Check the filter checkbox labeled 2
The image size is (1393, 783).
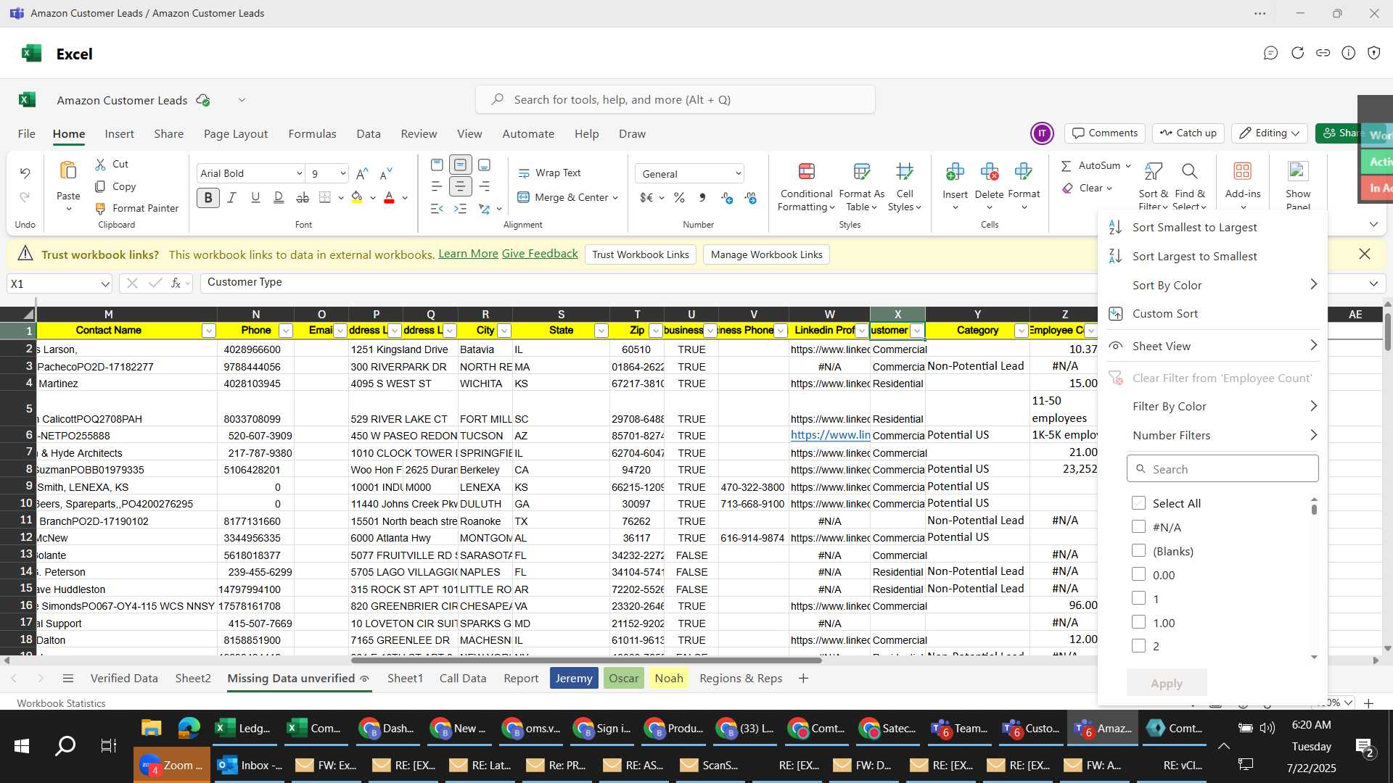click(x=1138, y=646)
